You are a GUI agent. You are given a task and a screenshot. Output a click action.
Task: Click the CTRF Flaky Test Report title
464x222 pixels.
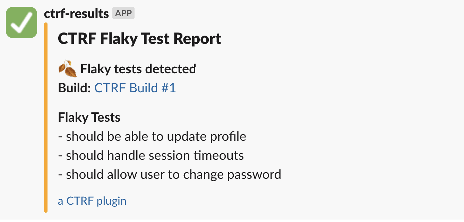(139, 38)
